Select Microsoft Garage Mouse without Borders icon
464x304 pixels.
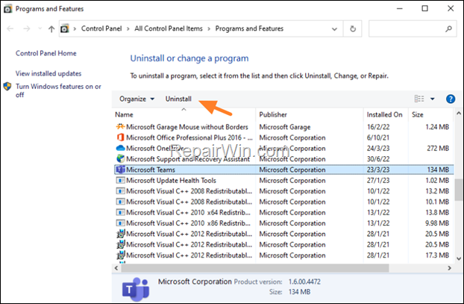click(x=120, y=127)
